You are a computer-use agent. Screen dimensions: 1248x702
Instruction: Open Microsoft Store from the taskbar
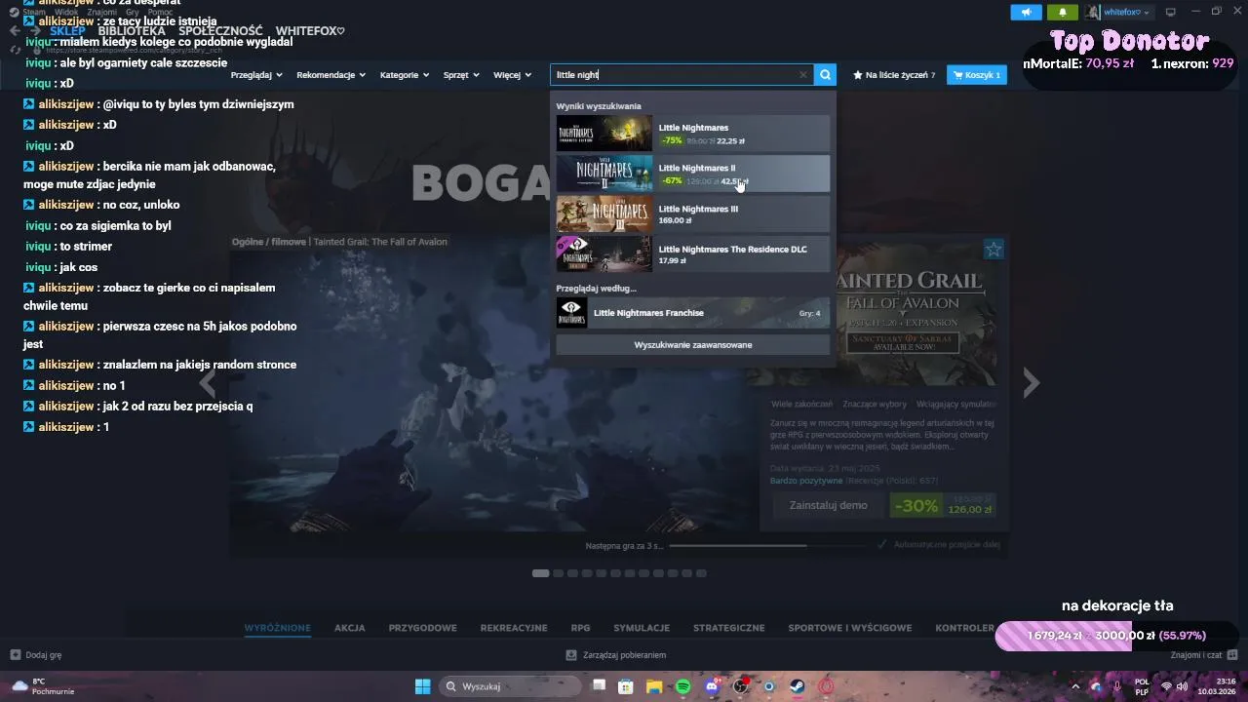click(627, 686)
